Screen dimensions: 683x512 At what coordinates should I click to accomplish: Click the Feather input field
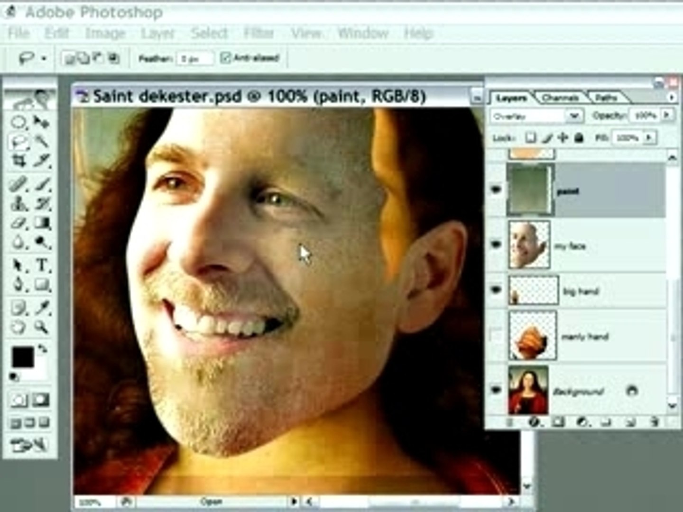[x=195, y=59]
